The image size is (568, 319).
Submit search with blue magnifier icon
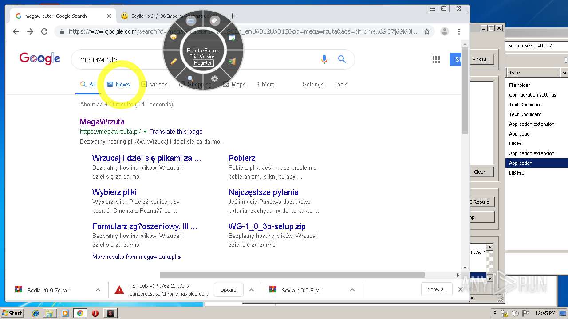pyautogui.click(x=342, y=59)
